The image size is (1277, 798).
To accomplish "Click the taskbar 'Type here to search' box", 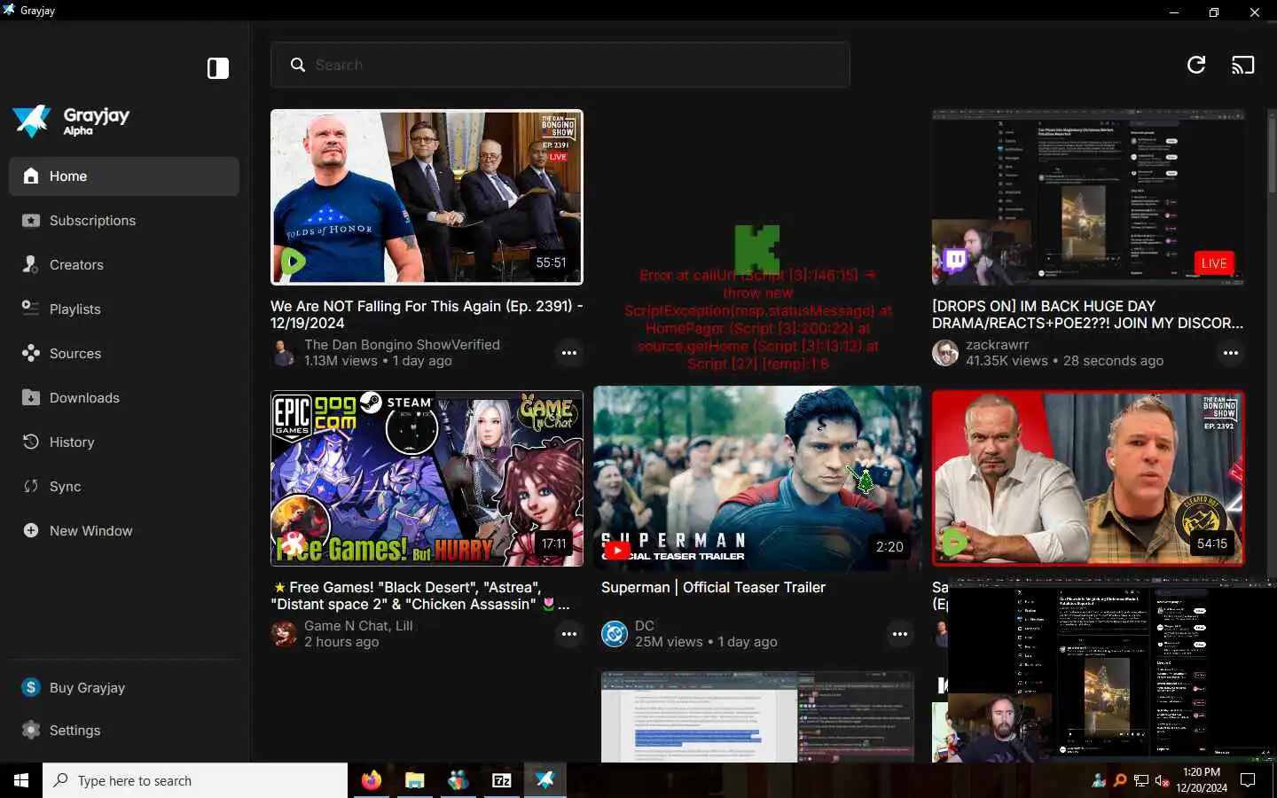I will (195, 780).
